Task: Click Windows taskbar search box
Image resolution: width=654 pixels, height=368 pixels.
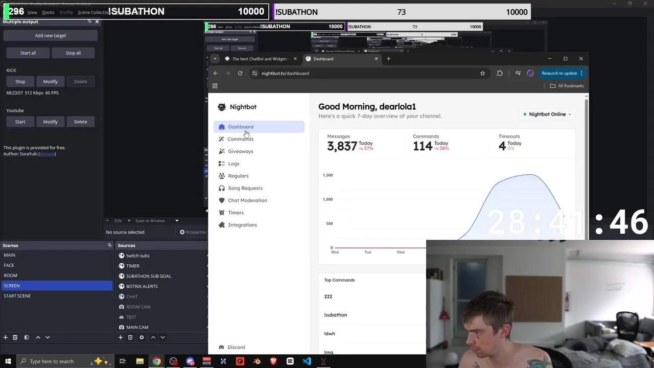Action: pyautogui.click(x=65, y=361)
